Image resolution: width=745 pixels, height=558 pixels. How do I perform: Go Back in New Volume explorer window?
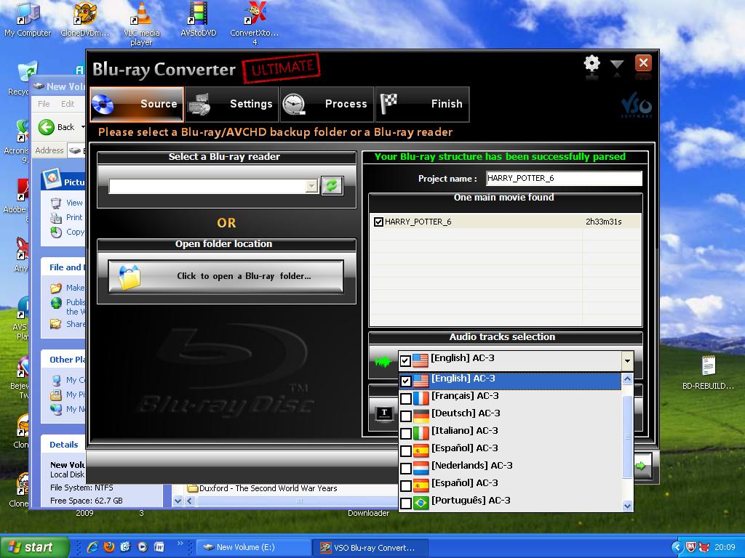click(x=57, y=127)
